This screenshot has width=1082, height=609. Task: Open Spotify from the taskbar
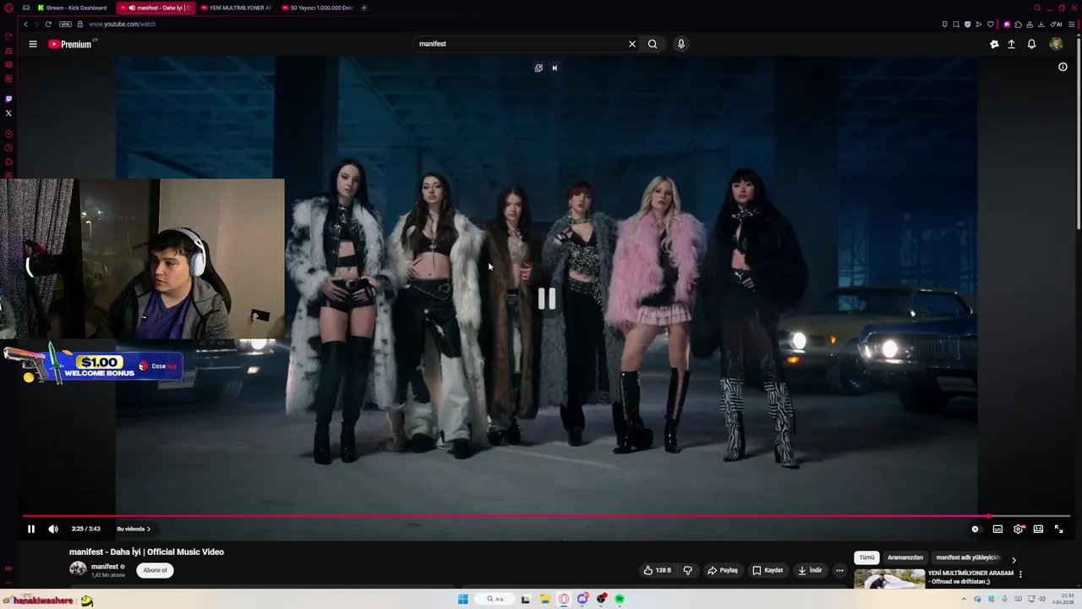point(620,599)
